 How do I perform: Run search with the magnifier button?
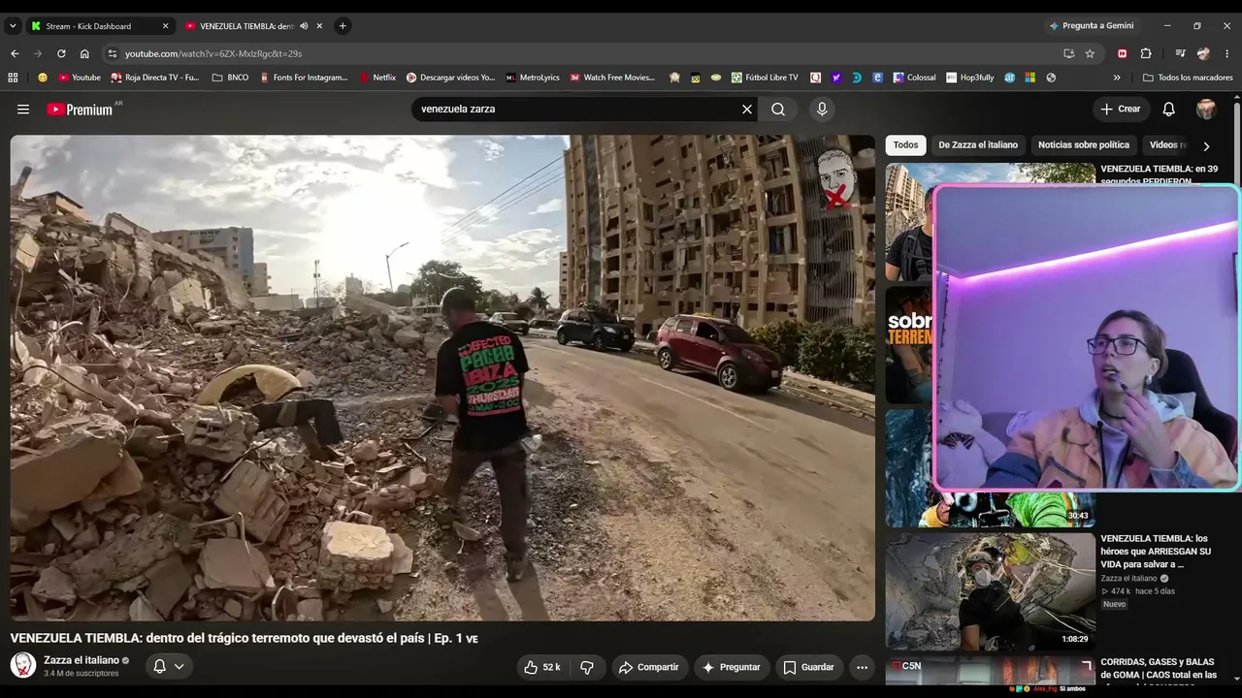tap(778, 110)
